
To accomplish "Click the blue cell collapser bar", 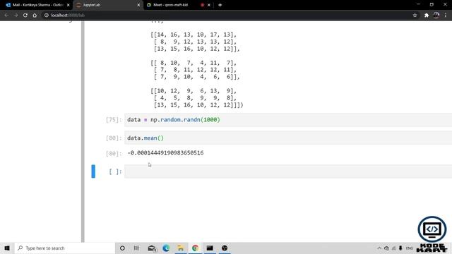I will click(93, 171).
